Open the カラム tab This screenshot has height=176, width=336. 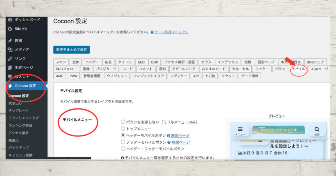click(x=206, y=62)
